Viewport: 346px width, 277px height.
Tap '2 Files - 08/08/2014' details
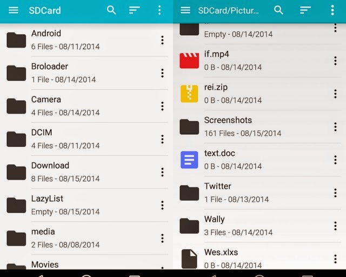click(x=65, y=245)
